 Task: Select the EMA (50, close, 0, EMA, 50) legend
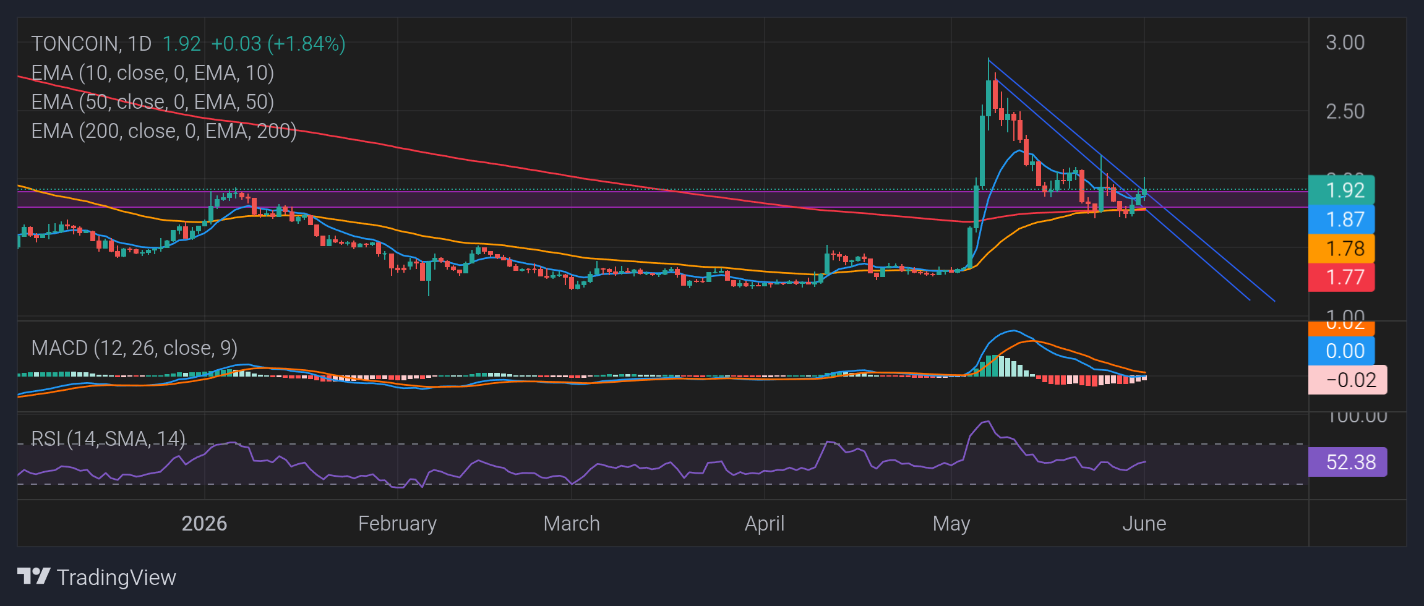click(x=153, y=101)
